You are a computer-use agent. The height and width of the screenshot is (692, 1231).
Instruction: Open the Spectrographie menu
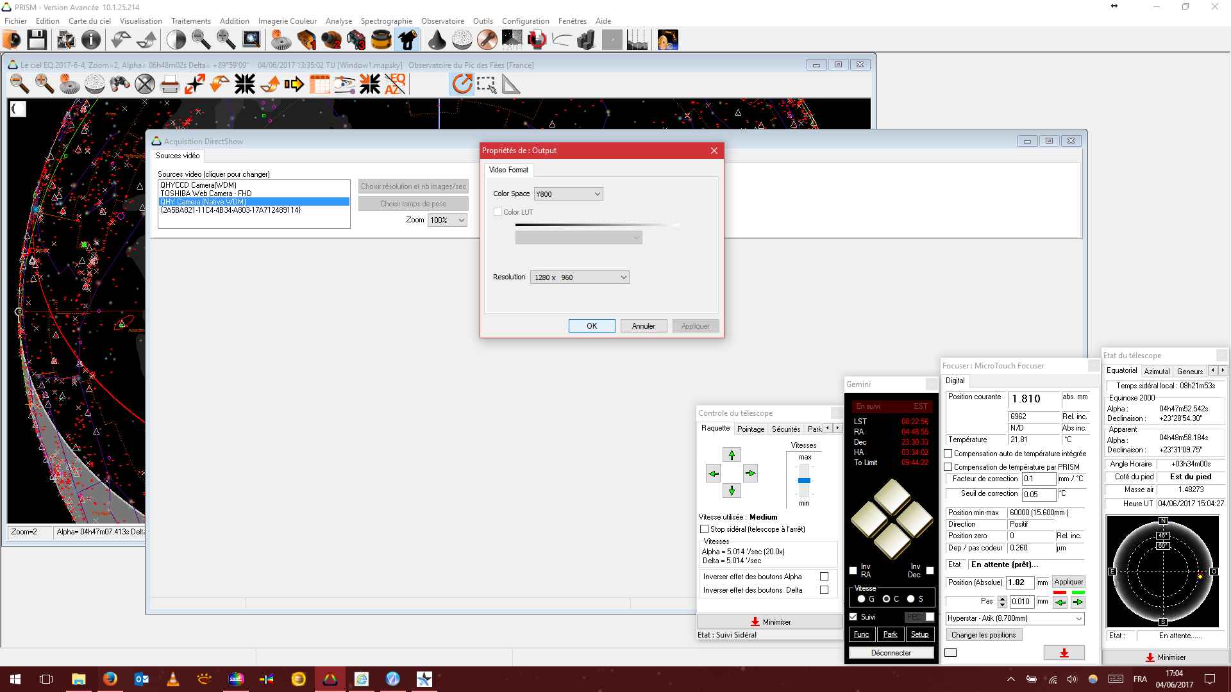[386, 21]
